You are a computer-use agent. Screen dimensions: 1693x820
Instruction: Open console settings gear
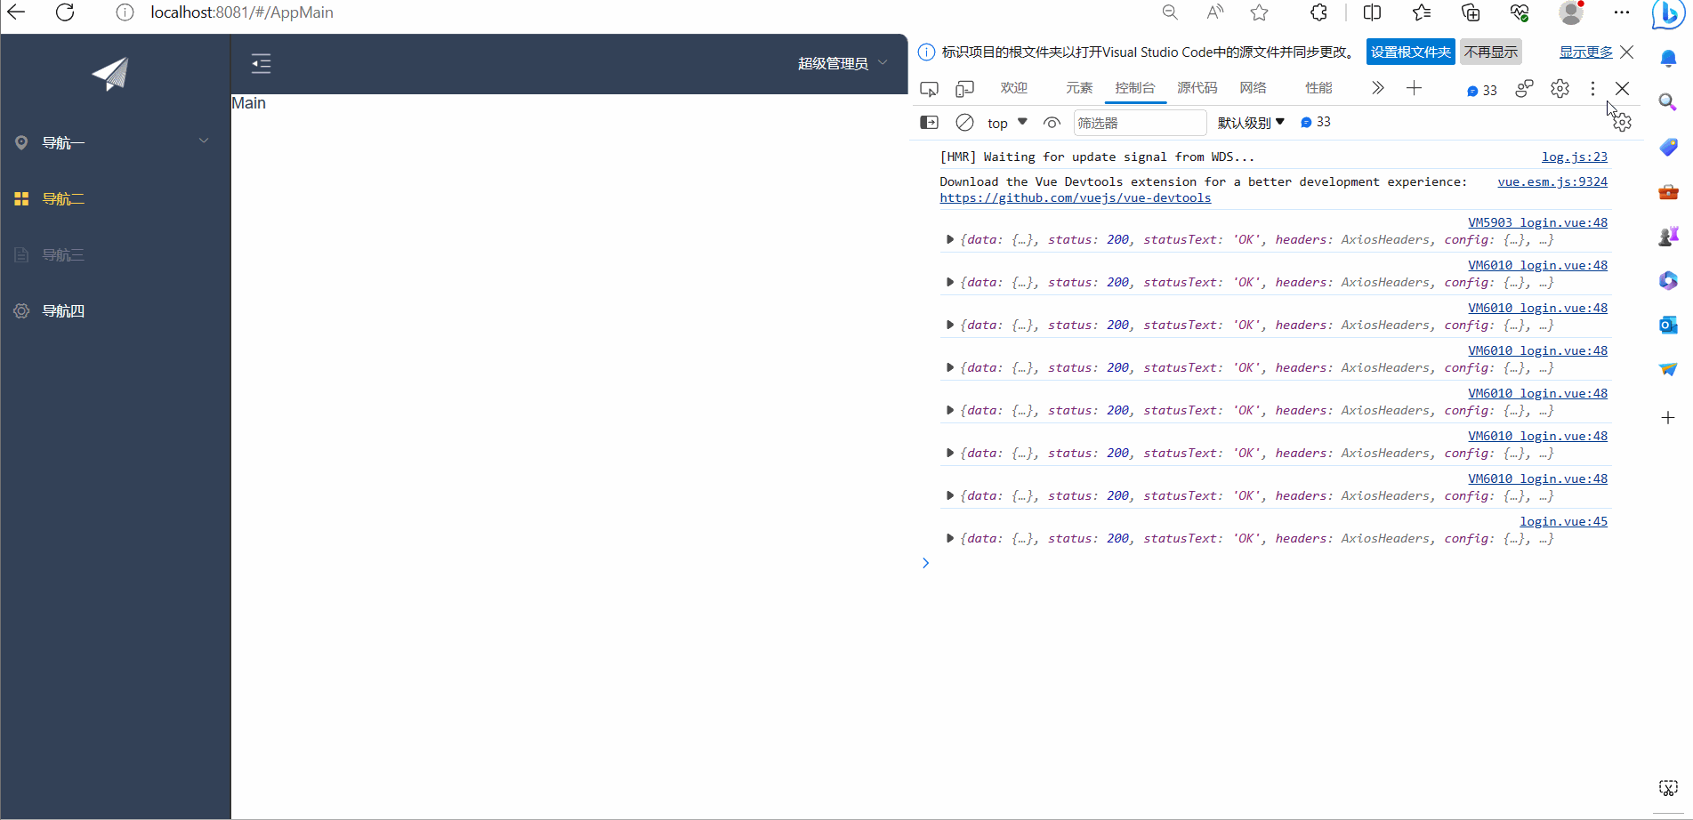tap(1622, 123)
